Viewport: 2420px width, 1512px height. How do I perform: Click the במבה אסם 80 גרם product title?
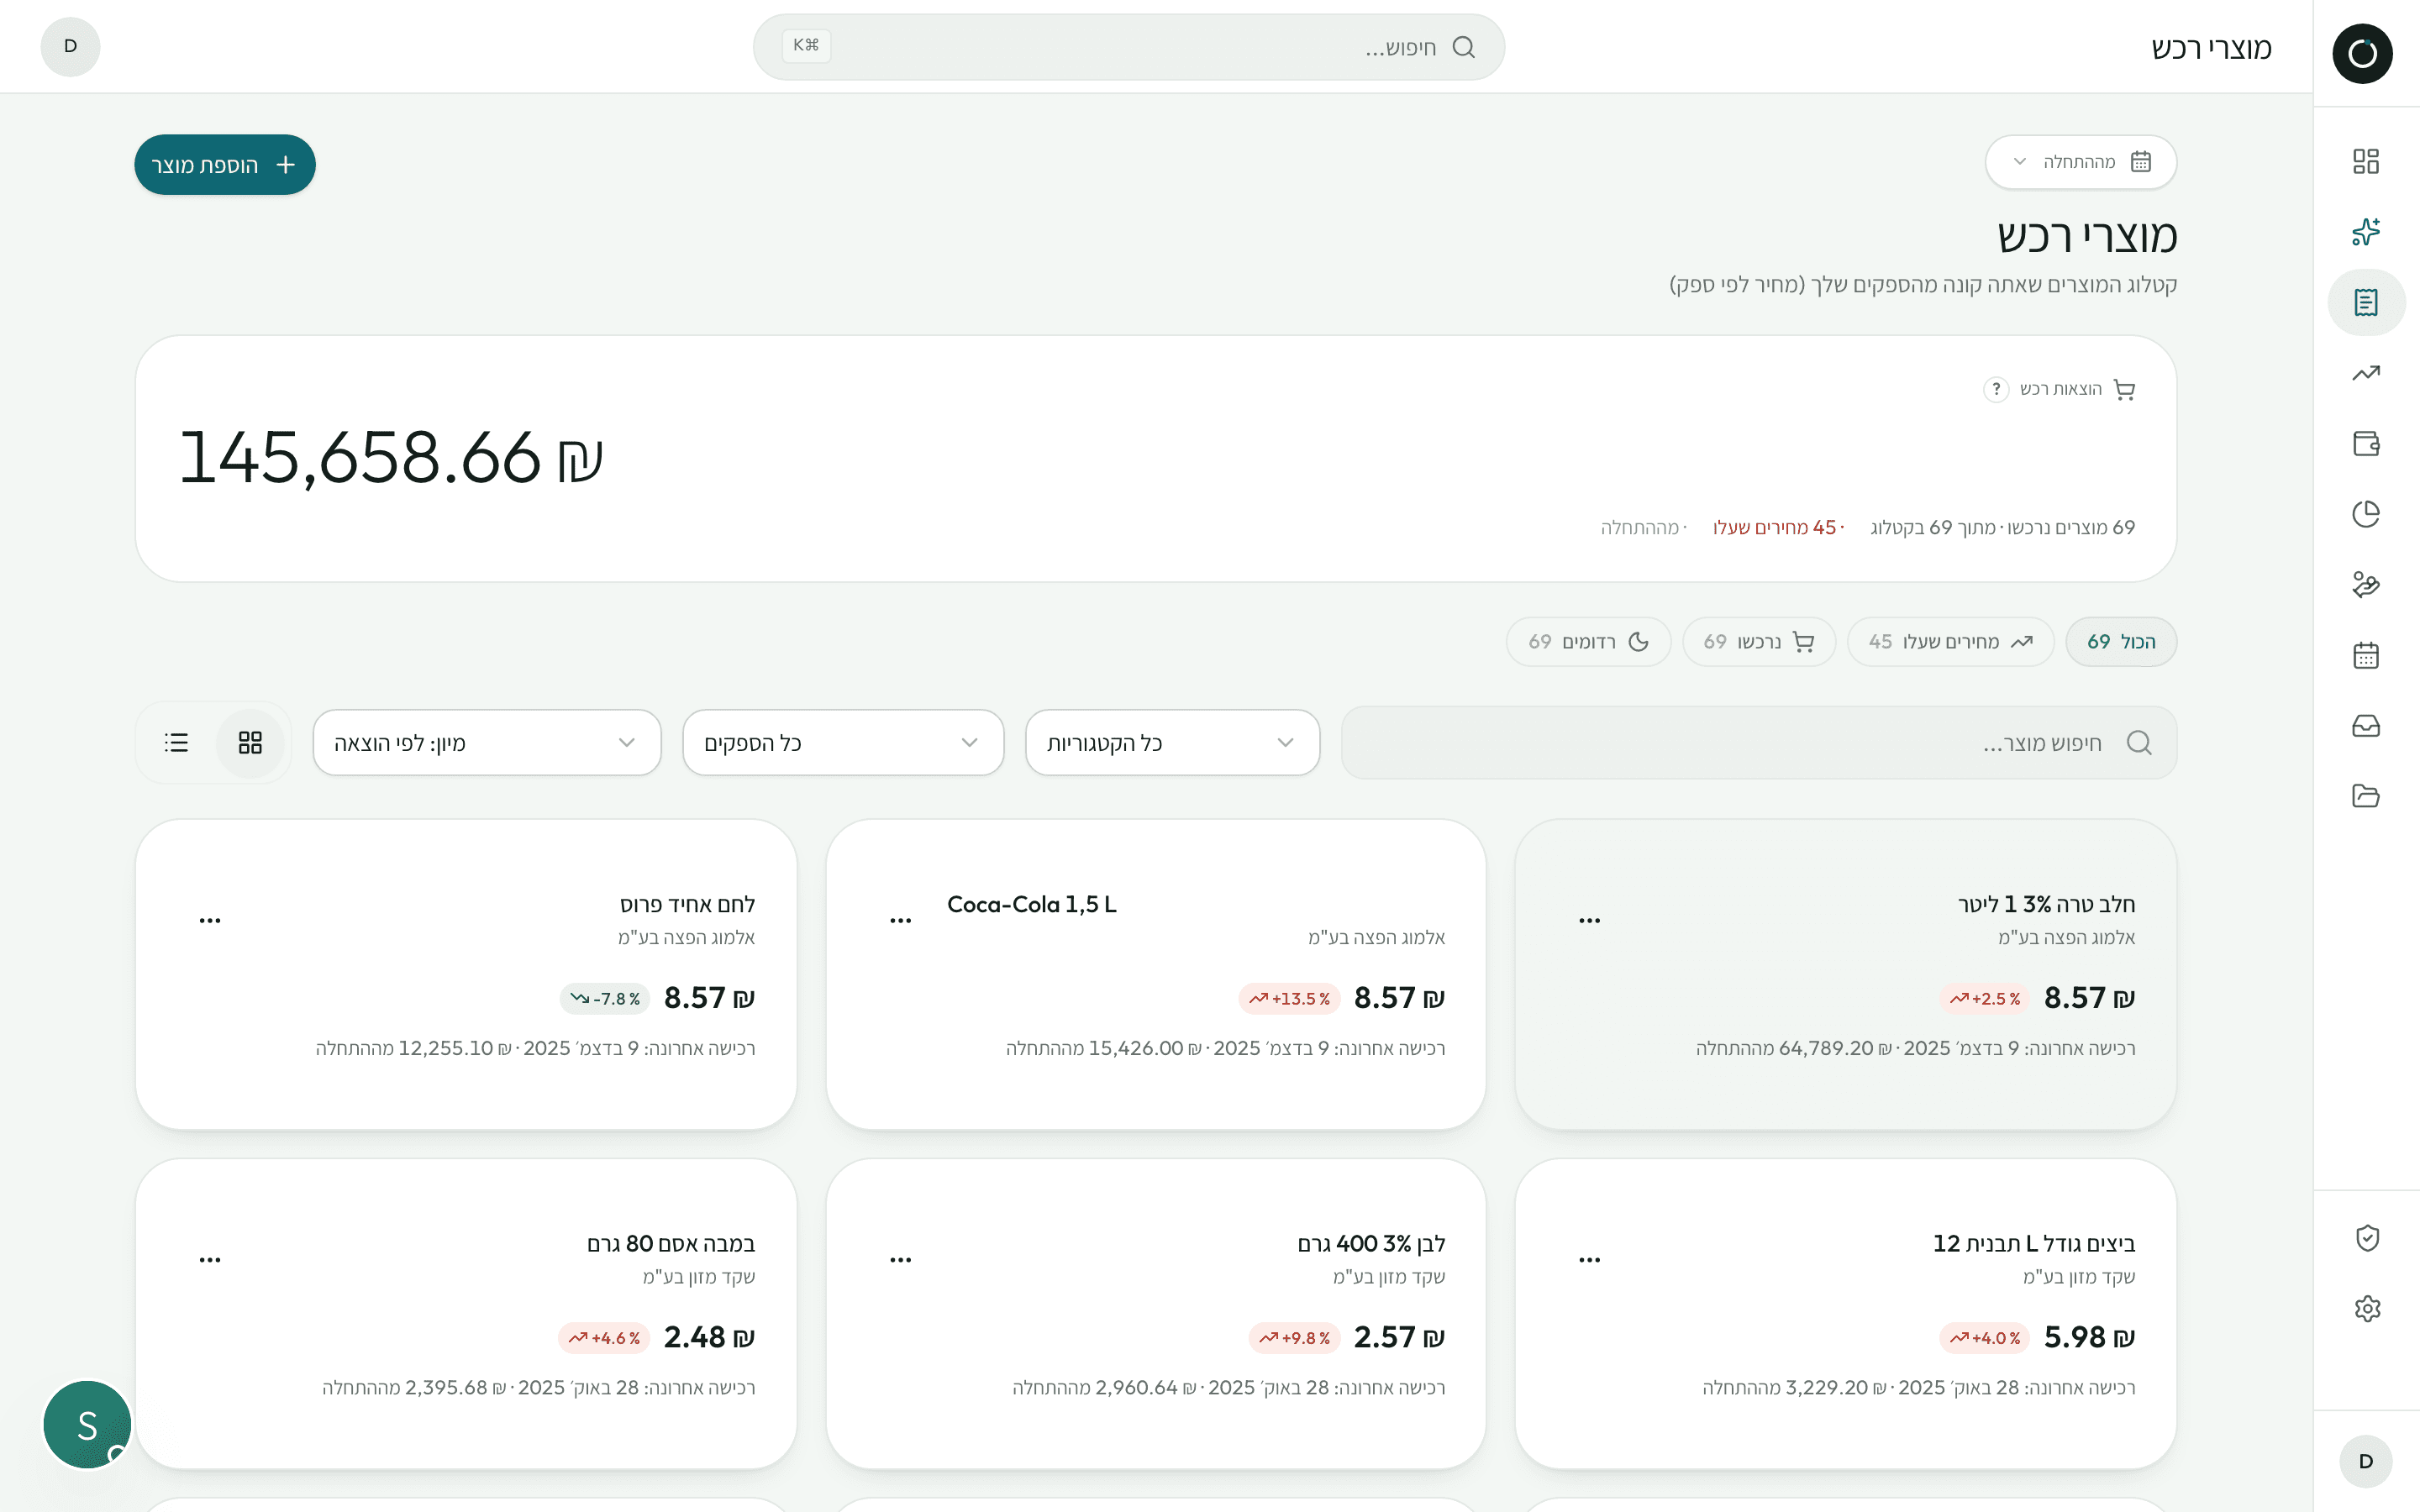[x=671, y=1244]
